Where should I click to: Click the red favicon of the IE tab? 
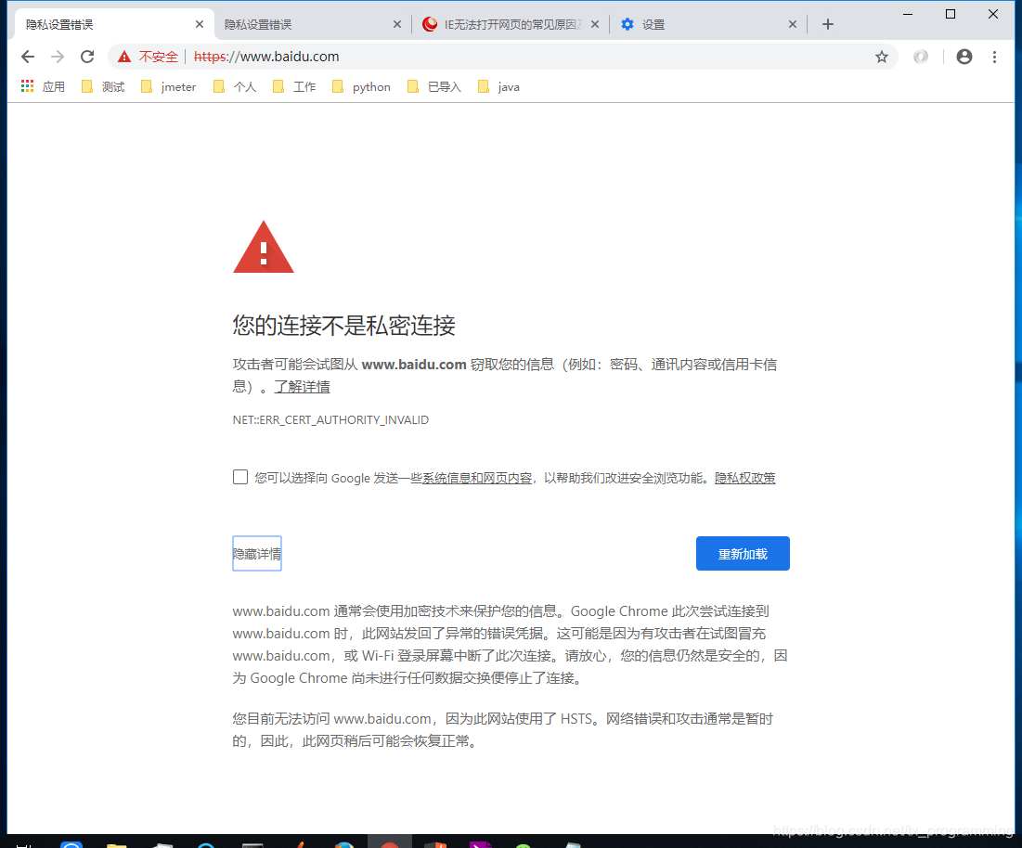coord(430,24)
